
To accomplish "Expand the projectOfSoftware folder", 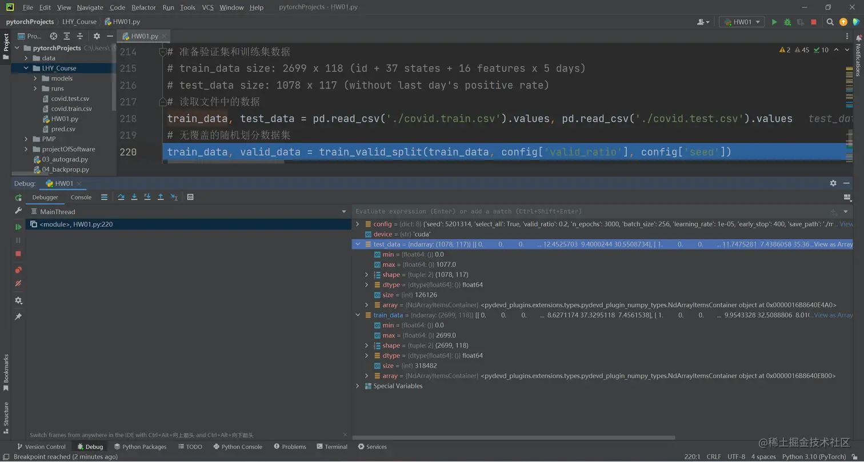I will click(26, 149).
